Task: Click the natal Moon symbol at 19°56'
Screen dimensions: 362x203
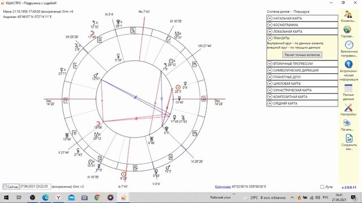Action: [x=98, y=123]
